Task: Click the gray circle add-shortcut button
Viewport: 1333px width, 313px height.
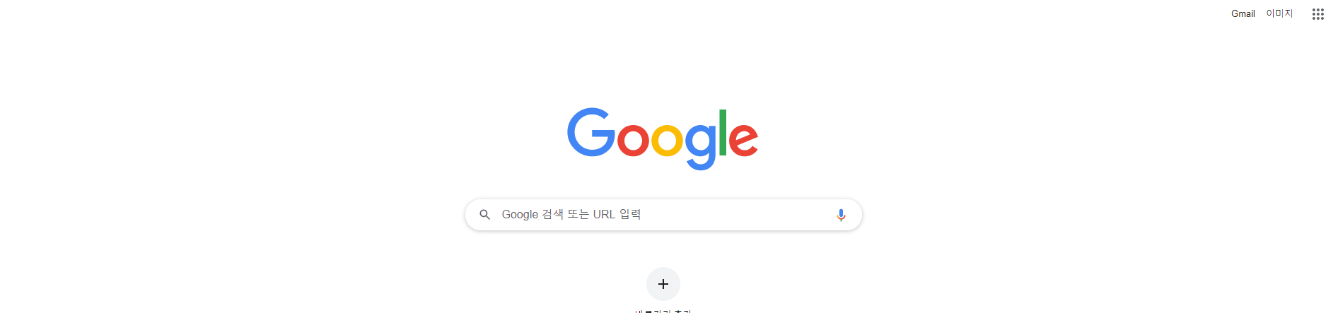Action: (663, 284)
